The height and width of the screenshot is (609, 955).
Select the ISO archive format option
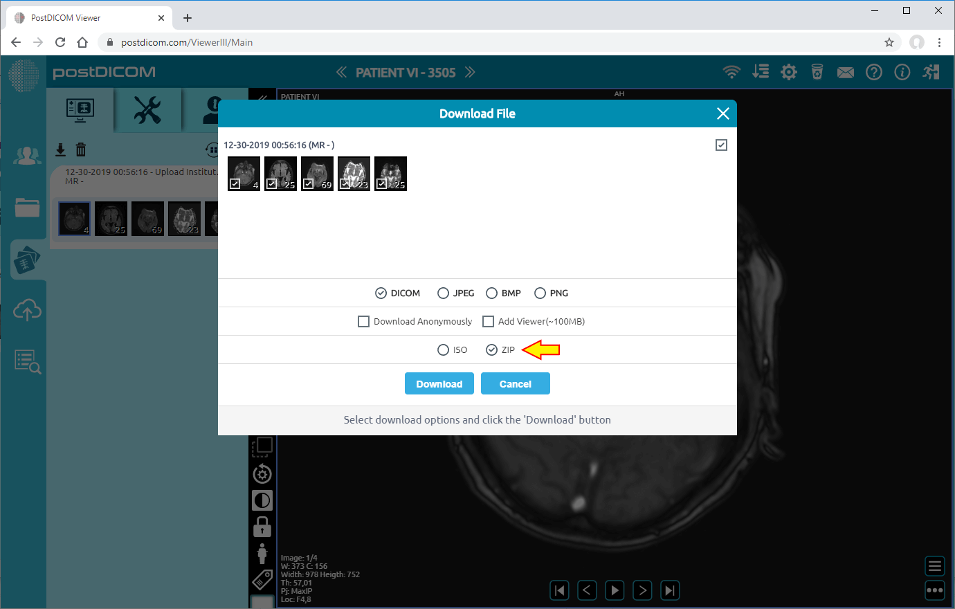tap(442, 349)
